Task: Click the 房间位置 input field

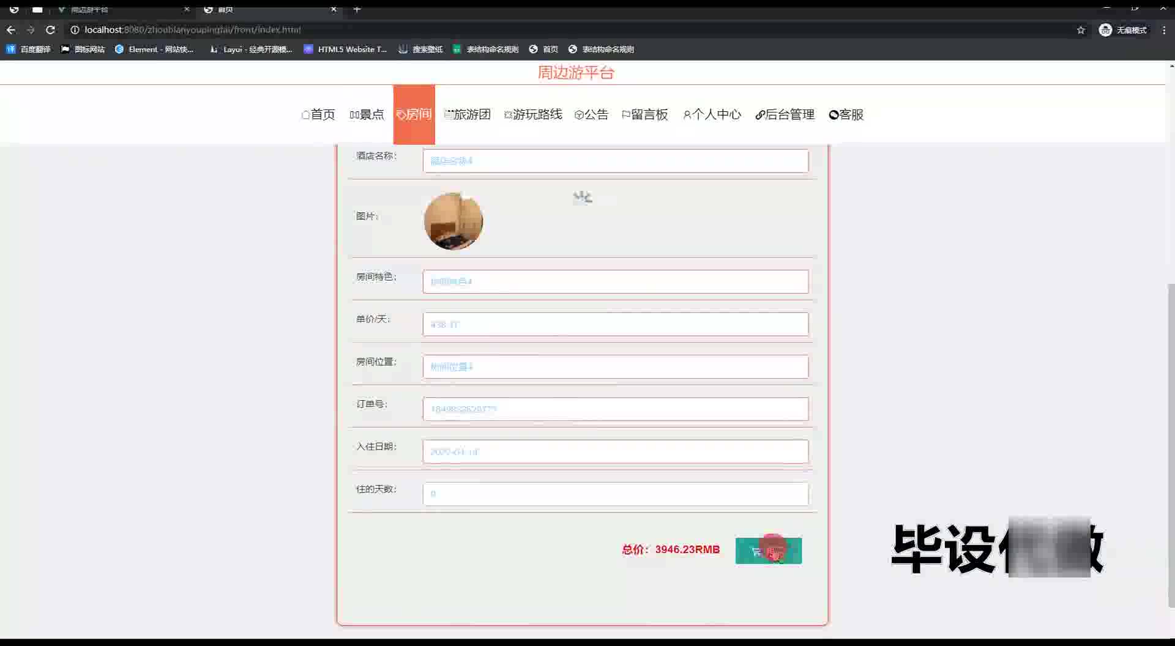Action: (615, 366)
